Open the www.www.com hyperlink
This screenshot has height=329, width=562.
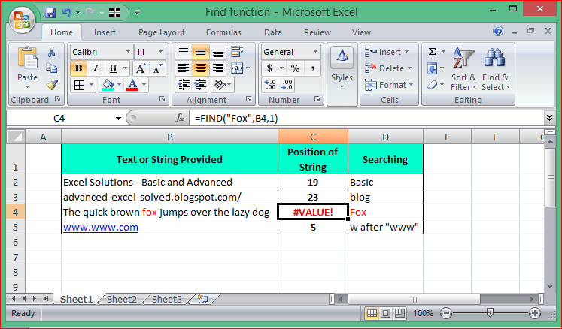point(101,228)
